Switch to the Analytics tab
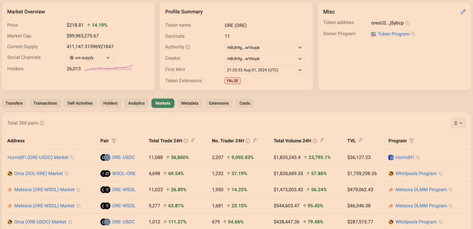This screenshot has width=473, height=229. (x=136, y=103)
